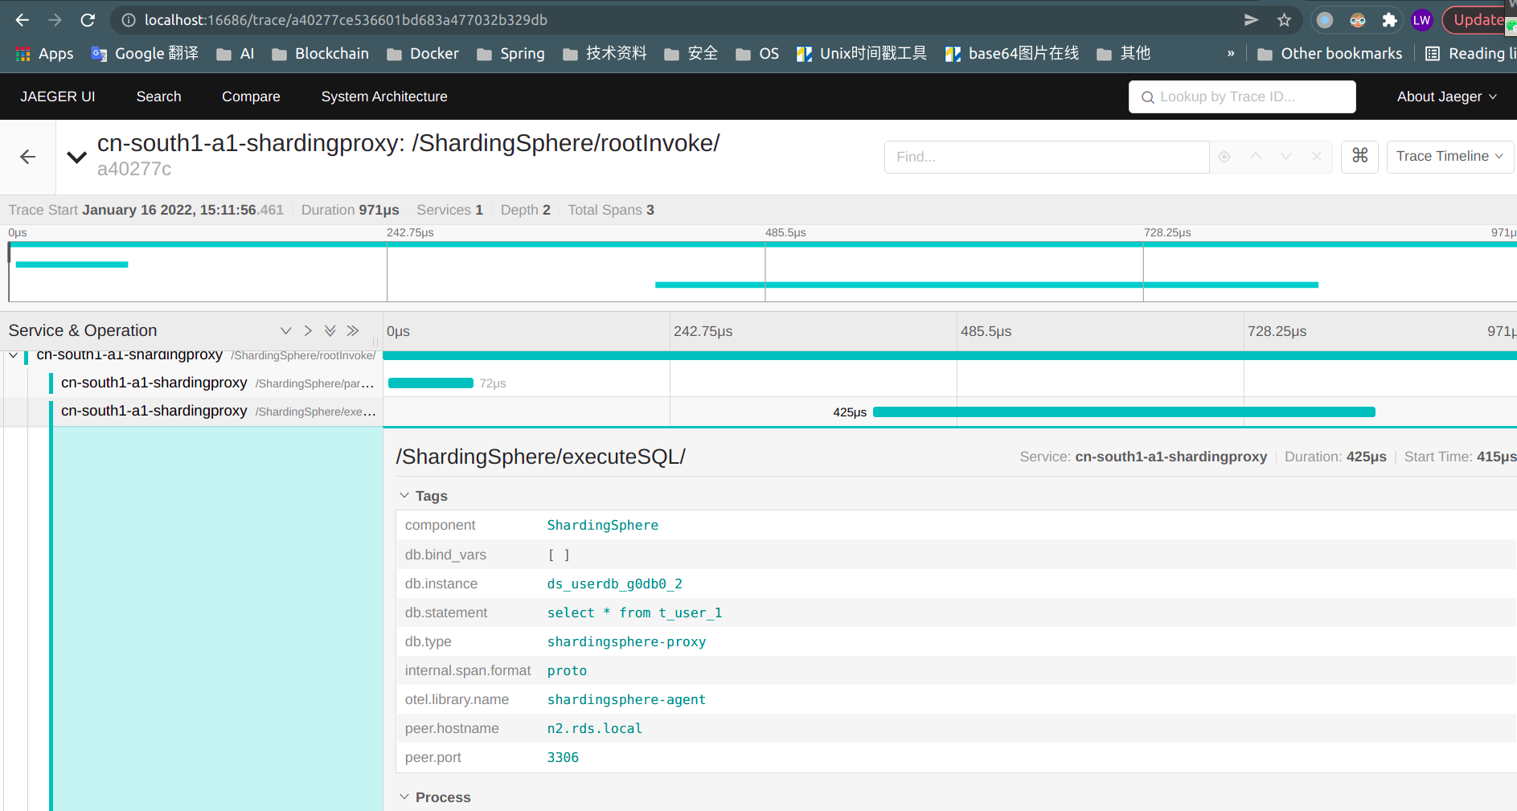Viewport: 1517px width, 811px height.
Task: Return to search results with the back arrow
Action: click(x=28, y=157)
